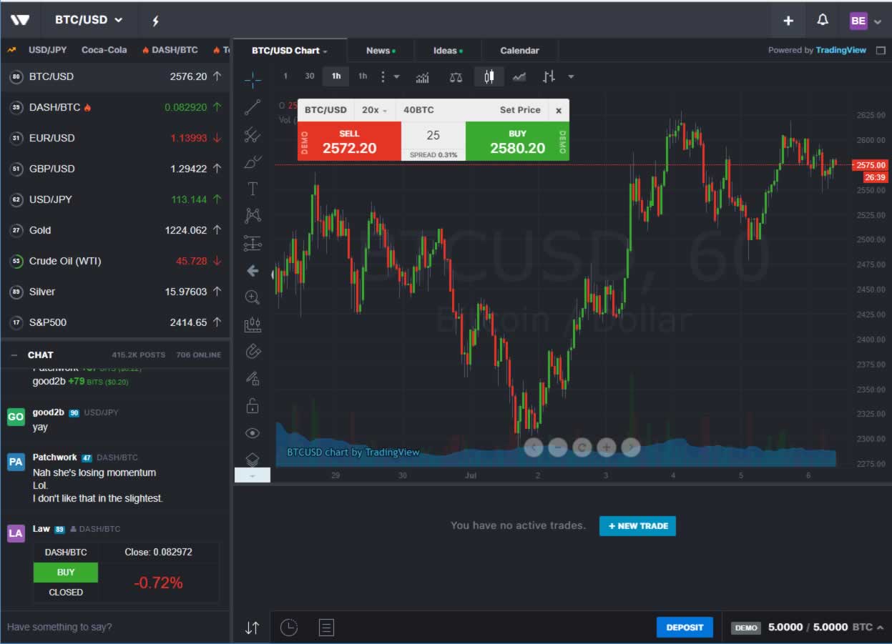The height and width of the screenshot is (644, 892).
Task: Select the highlighted 1h interval
Action: pyautogui.click(x=336, y=76)
